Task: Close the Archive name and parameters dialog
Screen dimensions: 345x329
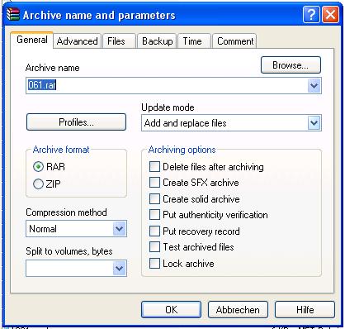Action: click(x=330, y=15)
